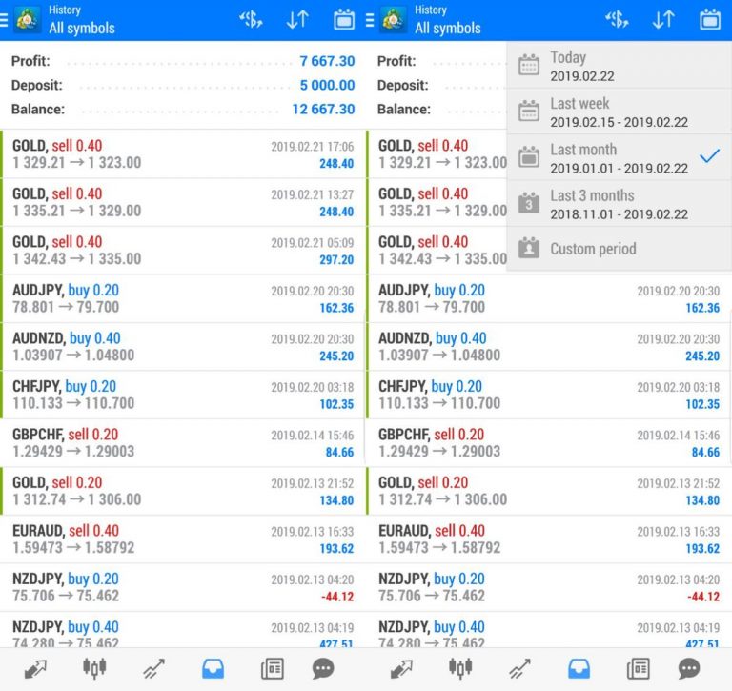Open left panel Quotes tab at bottom
Screen dimensions: 732x691
tap(35, 669)
